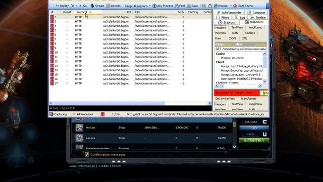Click Clear Cache in the toolbar
The image size is (323, 182).
(x=243, y=6)
